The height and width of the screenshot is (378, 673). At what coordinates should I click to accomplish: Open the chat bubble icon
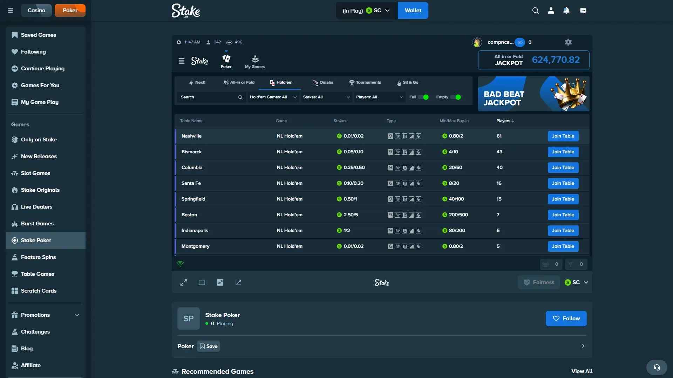tap(583, 10)
